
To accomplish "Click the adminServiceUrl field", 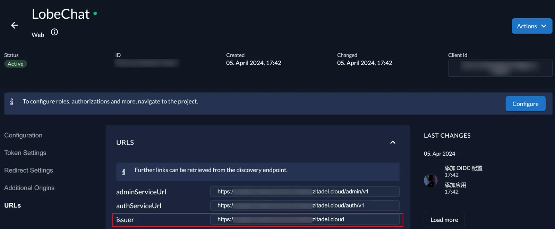I will coord(305,191).
